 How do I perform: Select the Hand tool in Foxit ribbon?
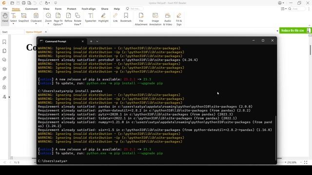(x=5, y=18)
